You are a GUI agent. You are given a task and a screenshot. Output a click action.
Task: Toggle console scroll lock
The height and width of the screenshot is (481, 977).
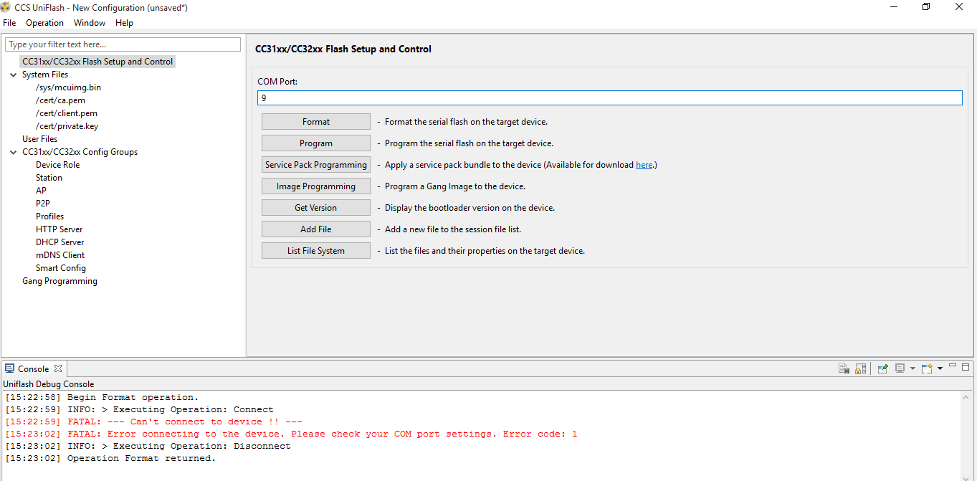[x=861, y=368]
